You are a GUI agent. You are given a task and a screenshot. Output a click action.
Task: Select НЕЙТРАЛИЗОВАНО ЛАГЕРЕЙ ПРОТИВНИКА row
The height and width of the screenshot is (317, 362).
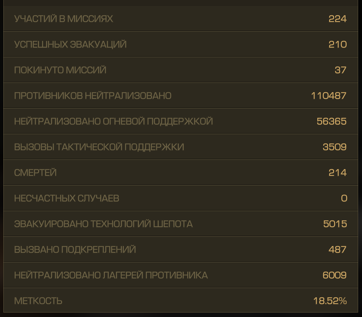[181, 275]
